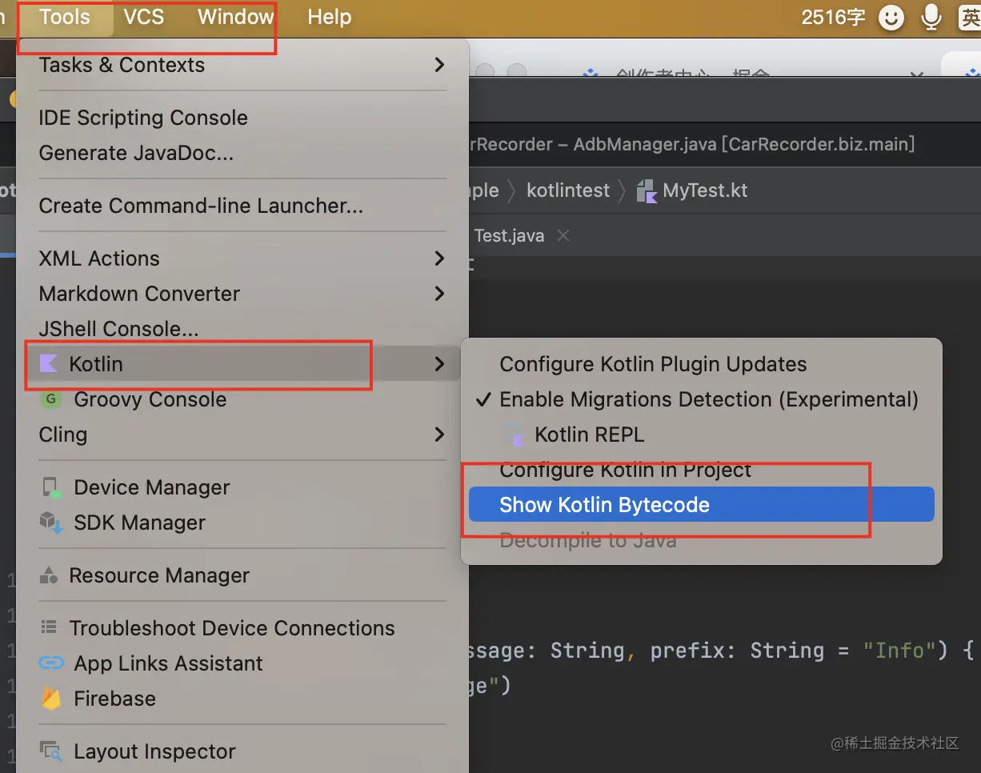The height and width of the screenshot is (773, 981).
Task: Open the Cling submenu
Action: 242,435
